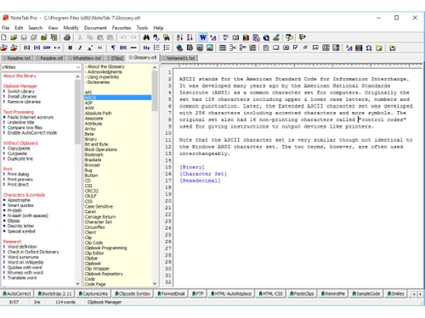Open the Bootstrap 2.11 clipbook button

[55, 293]
